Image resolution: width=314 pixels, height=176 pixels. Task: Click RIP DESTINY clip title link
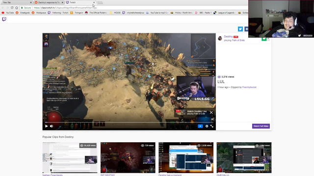point(108,175)
